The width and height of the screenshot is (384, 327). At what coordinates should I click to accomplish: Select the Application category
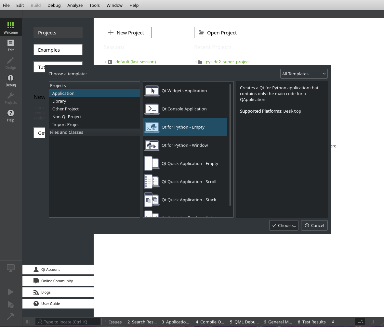pyautogui.click(x=95, y=93)
